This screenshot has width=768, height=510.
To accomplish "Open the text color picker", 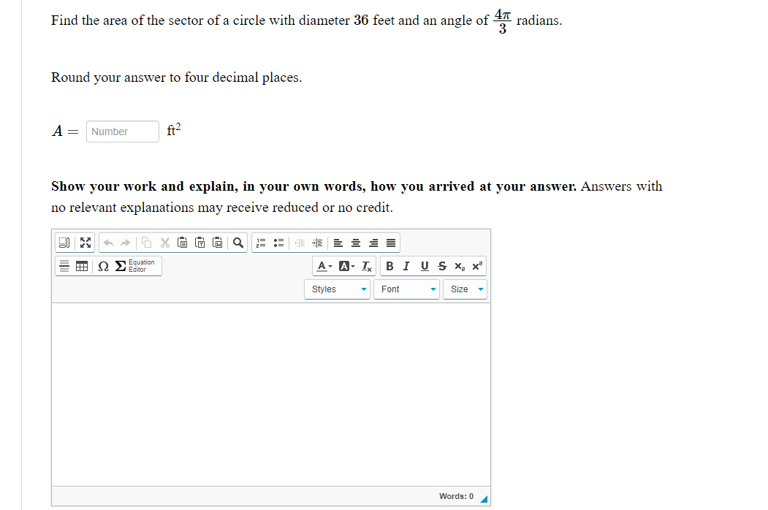I will 323,266.
